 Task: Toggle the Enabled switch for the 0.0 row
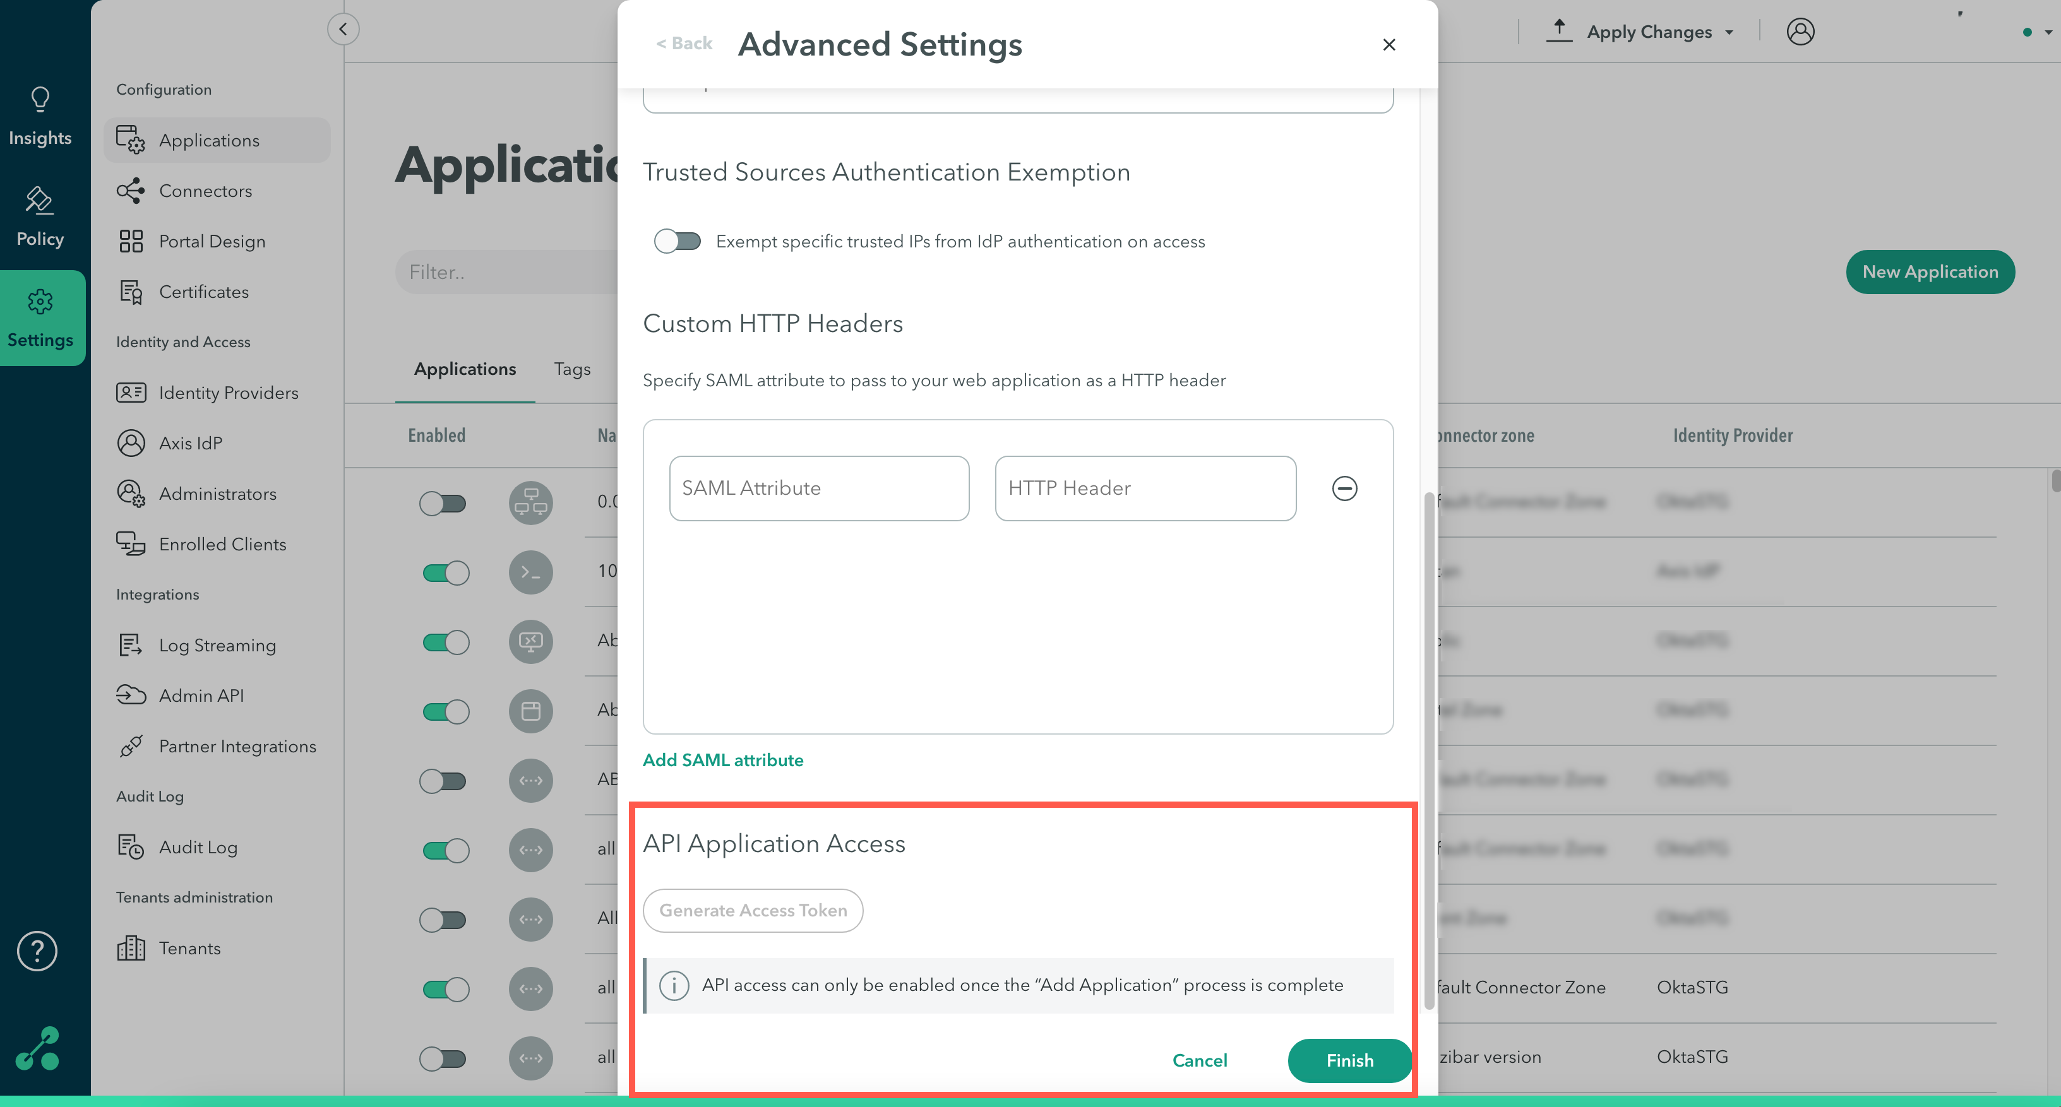click(443, 503)
